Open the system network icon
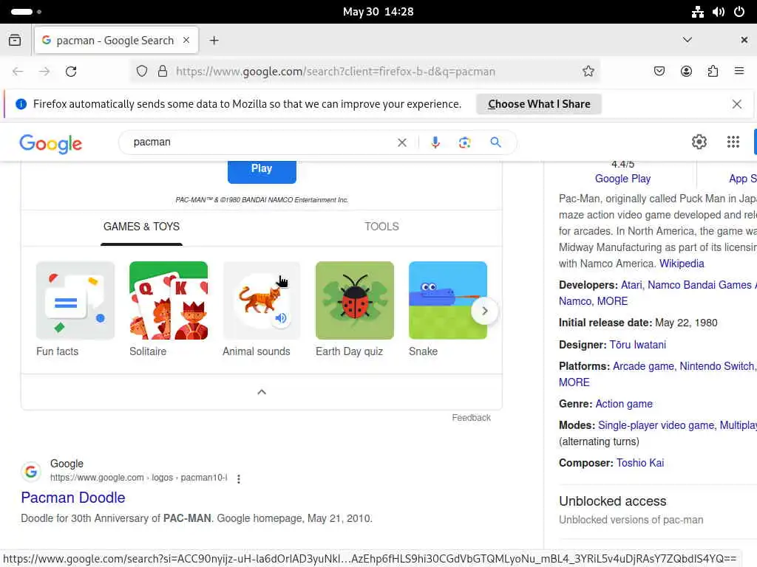The width and height of the screenshot is (757, 567). point(697,12)
